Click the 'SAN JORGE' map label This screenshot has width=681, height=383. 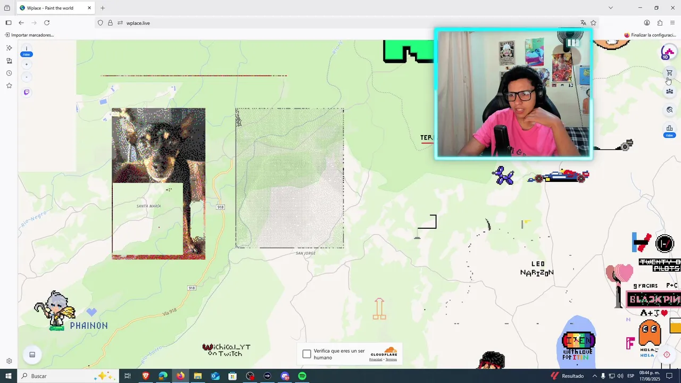click(x=305, y=253)
